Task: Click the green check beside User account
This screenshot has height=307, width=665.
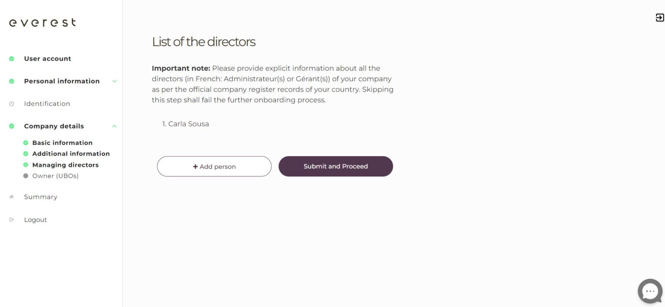Action: coord(12,59)
